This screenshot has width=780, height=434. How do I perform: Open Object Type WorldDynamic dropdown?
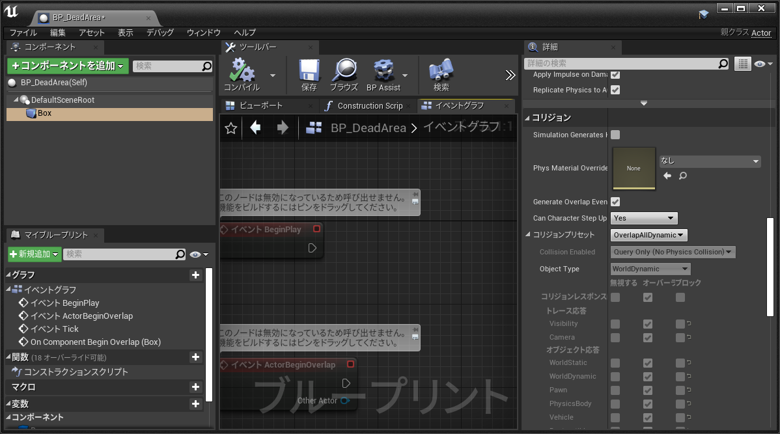pos(650,269)
